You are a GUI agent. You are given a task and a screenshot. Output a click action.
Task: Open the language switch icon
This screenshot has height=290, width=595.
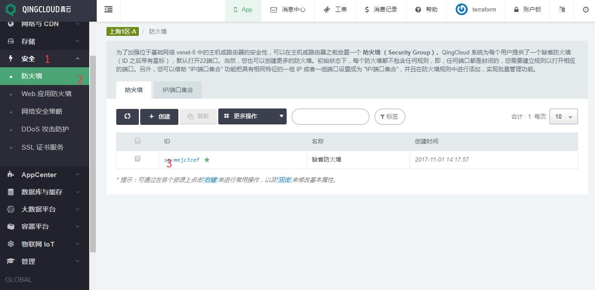562,9
